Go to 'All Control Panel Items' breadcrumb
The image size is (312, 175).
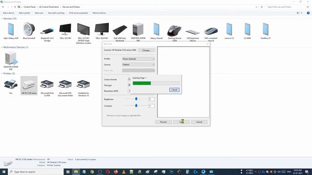(49, 7)
